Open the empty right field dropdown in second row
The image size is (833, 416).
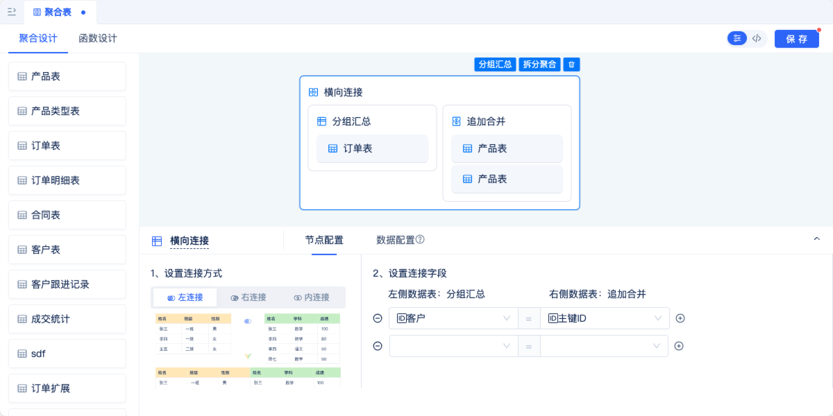605,346
